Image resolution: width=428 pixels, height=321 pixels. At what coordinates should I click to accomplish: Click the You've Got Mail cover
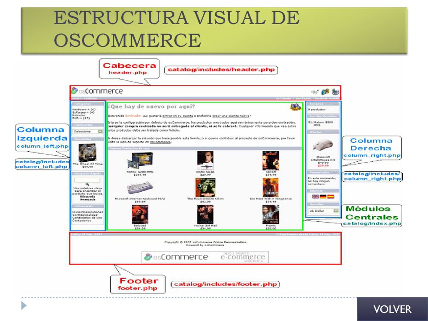(205, 214)
